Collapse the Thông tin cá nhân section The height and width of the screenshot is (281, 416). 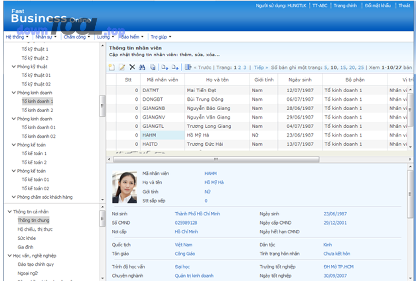10,212
